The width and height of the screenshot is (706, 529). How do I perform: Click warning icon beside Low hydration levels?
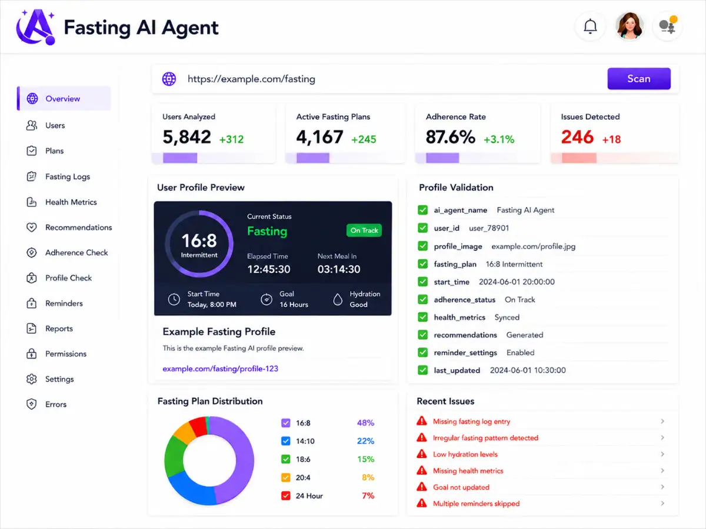(x=421, y=454)
